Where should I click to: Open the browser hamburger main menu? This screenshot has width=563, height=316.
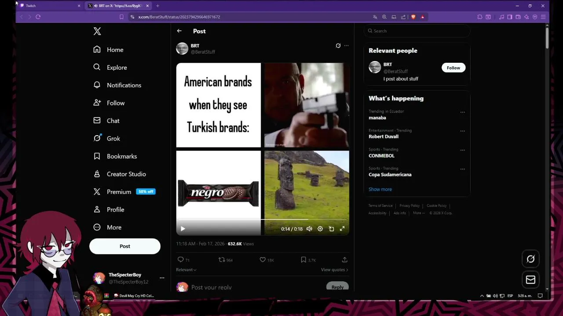pos(543,17)
